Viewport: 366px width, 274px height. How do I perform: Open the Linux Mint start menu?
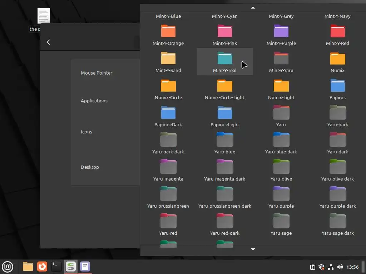click(x=8, y=267)
